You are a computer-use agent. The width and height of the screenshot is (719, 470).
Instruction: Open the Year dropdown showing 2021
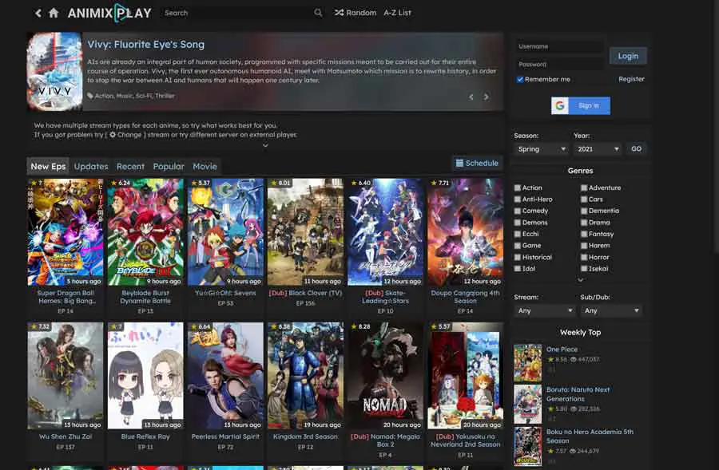(596, 149)
